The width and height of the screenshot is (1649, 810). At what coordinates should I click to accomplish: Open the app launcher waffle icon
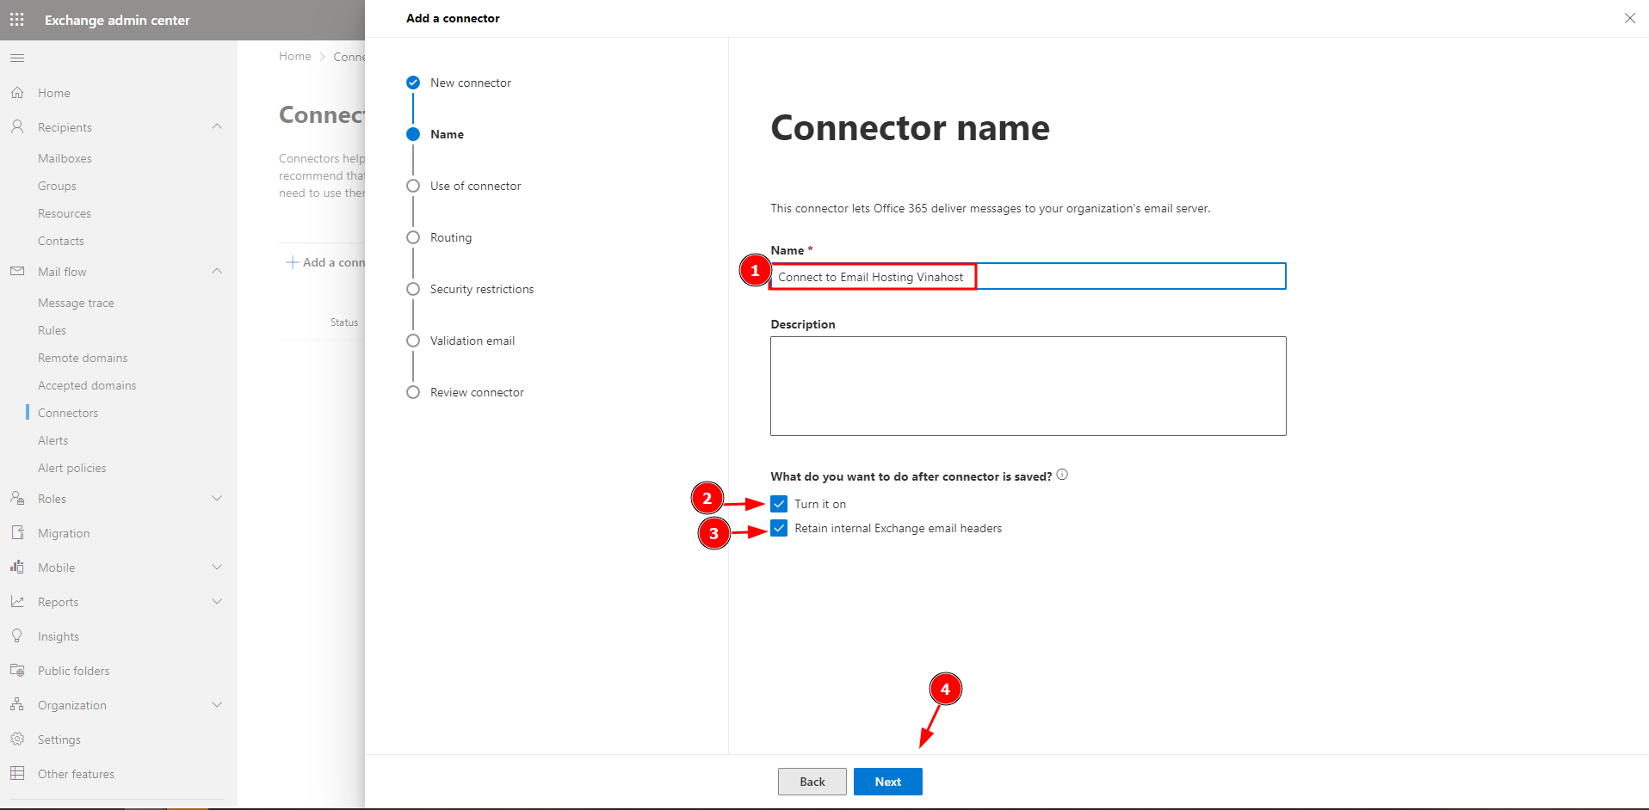(17, 19)
